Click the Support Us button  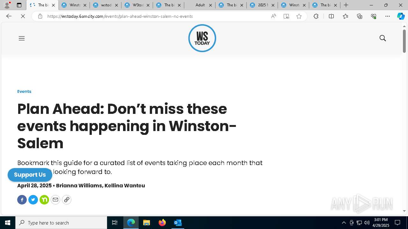(30, 175)
